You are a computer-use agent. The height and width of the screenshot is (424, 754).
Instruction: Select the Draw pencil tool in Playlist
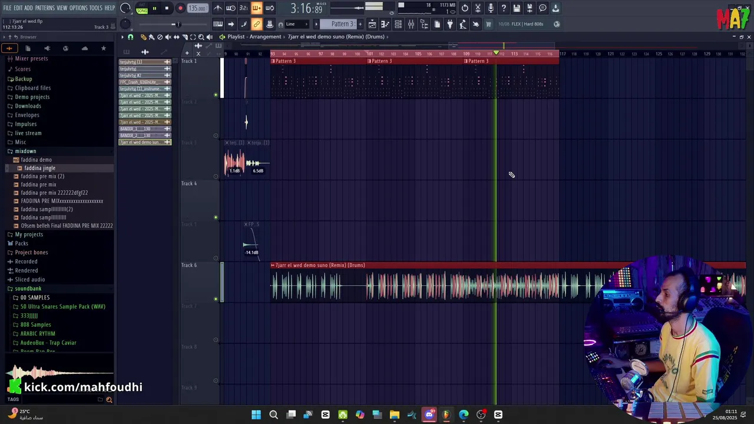[143, 37]
